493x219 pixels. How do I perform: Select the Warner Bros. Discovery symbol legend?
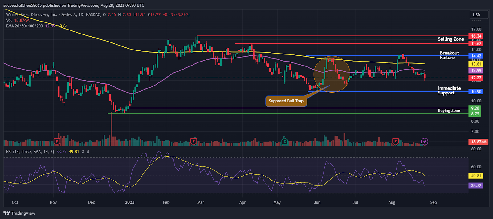53,14
